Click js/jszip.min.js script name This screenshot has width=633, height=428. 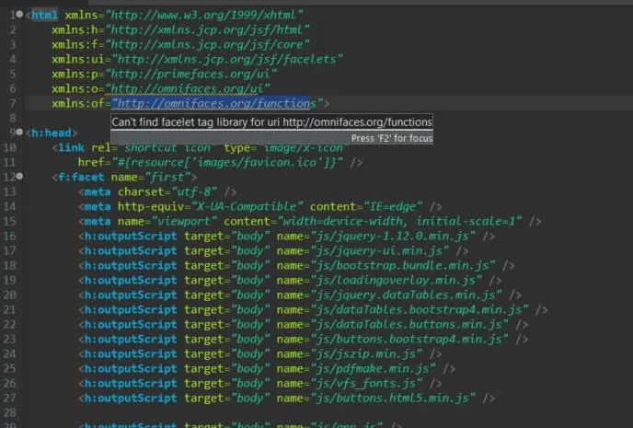click(x=366, y=354)
